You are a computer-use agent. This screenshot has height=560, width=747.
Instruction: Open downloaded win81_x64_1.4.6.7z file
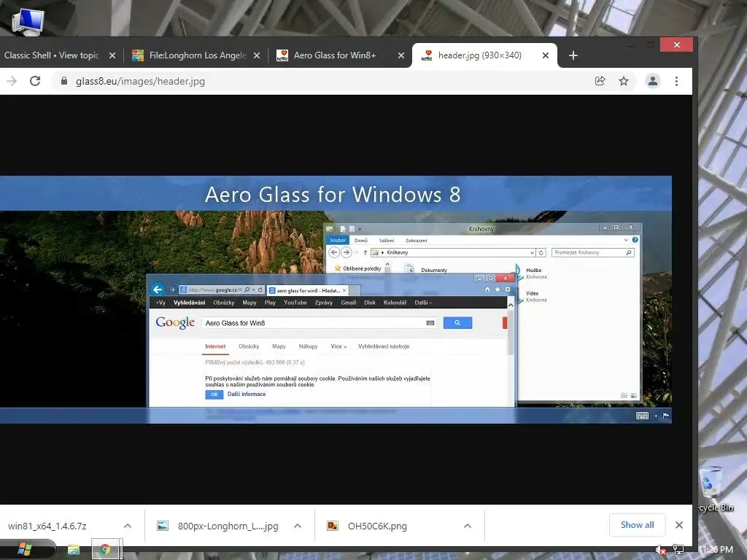47,526
